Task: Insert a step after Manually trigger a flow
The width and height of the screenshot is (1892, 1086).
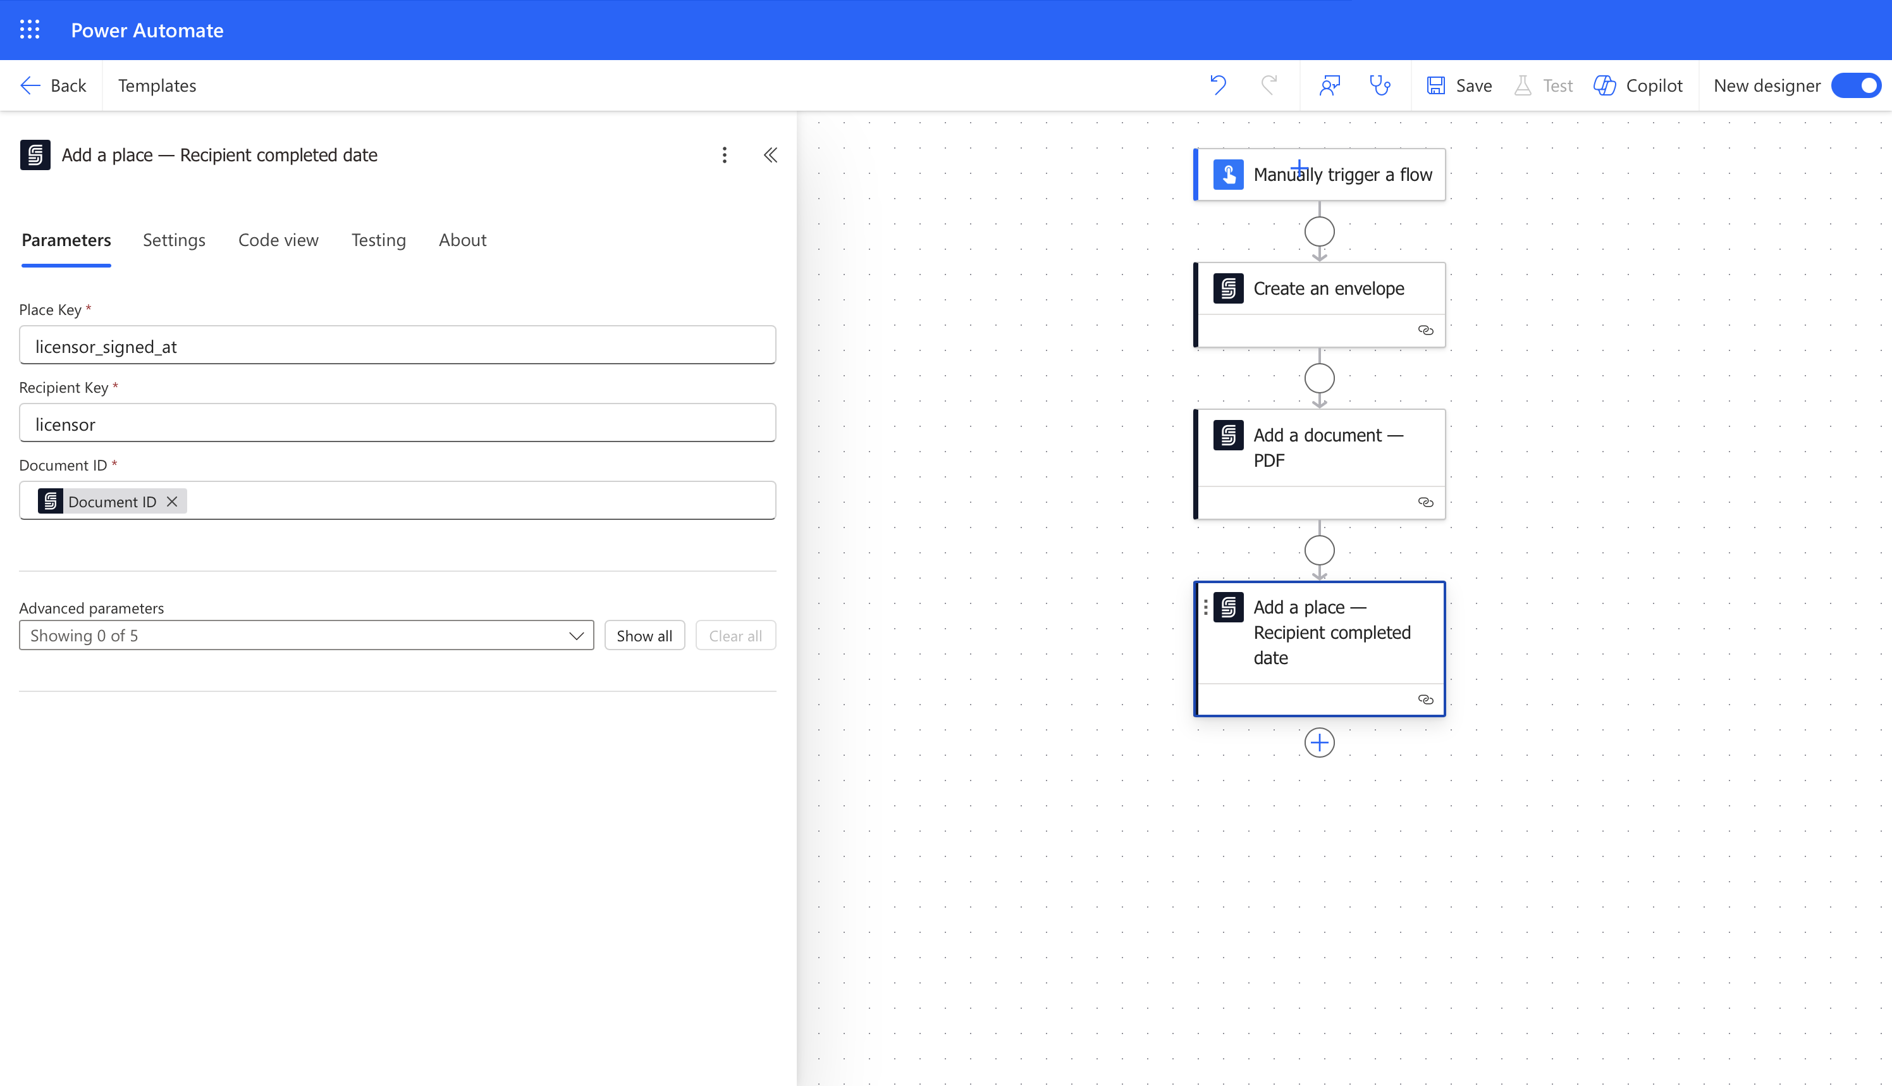Action: 1320,231
